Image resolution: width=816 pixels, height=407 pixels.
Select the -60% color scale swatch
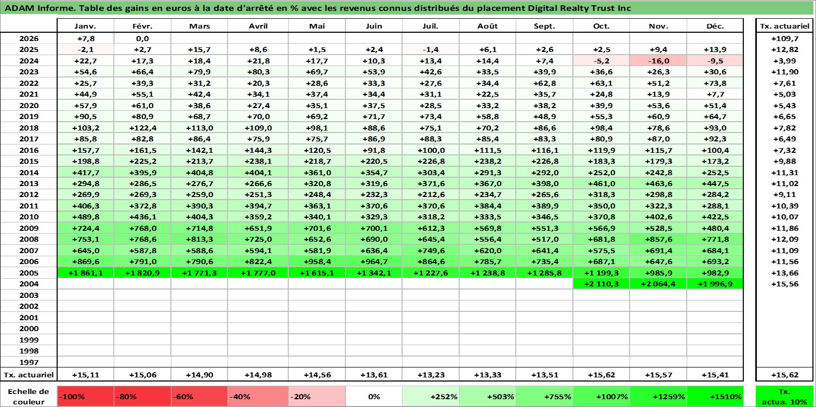pos(199,397)
